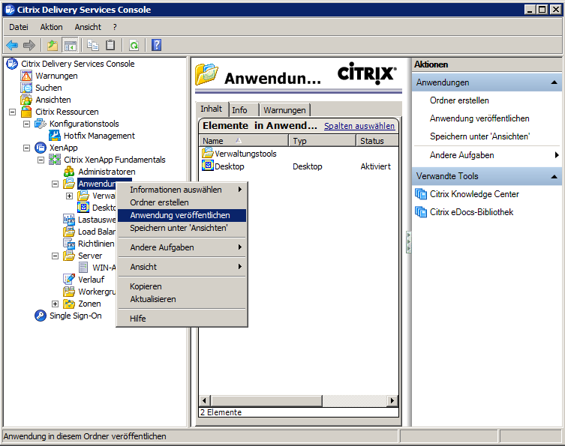Viewport: 565px width, 446px height.
Task: Click the Citrix Ressourcen icon
Action: (x=26, y=112)
